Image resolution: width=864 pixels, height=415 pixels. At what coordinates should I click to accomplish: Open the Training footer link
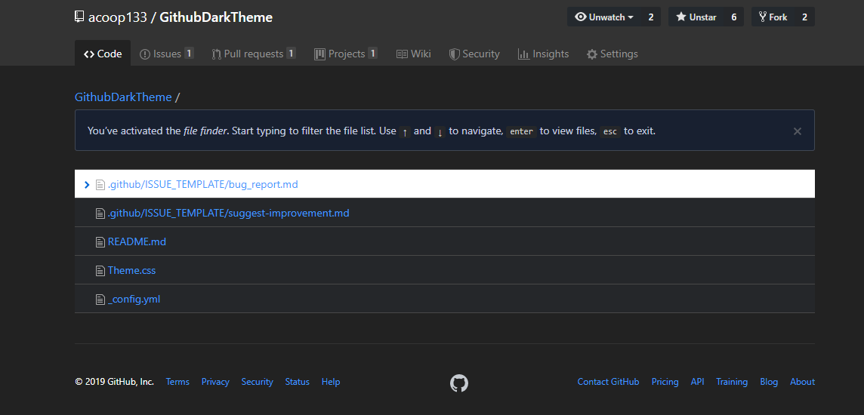pyautogui.click(x=732, y=382)
